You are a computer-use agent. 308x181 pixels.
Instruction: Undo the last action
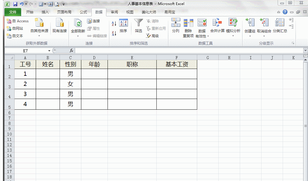21,4
